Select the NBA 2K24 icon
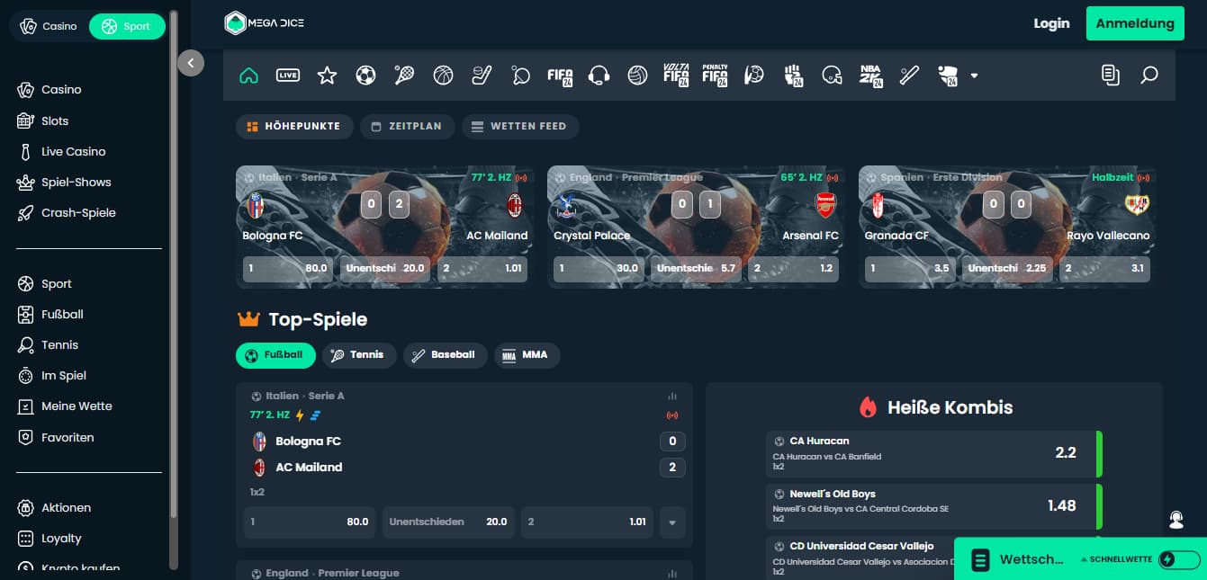Viewport: 1207px width, 580px height. coord(870,76)
